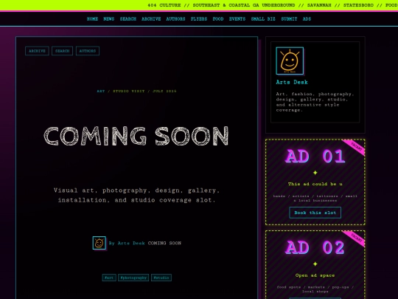Click the COMING SOON headline
Viewport: 398px width, 299px height.
136,137
